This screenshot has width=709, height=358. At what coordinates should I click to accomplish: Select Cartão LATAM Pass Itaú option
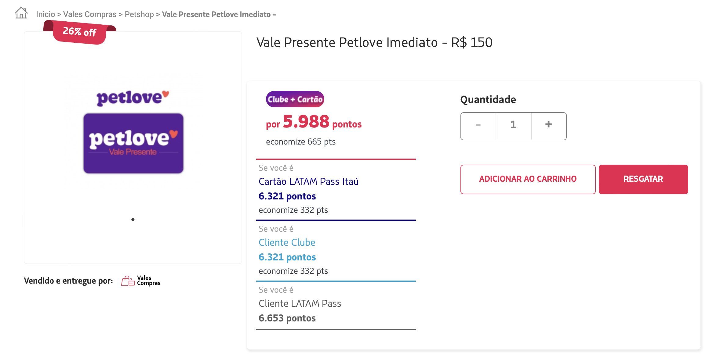308,181
